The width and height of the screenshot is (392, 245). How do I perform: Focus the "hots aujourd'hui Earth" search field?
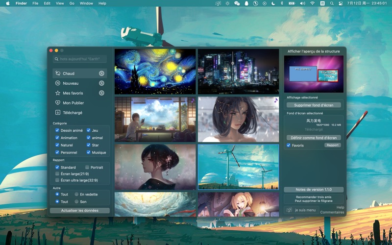(80, 59)
